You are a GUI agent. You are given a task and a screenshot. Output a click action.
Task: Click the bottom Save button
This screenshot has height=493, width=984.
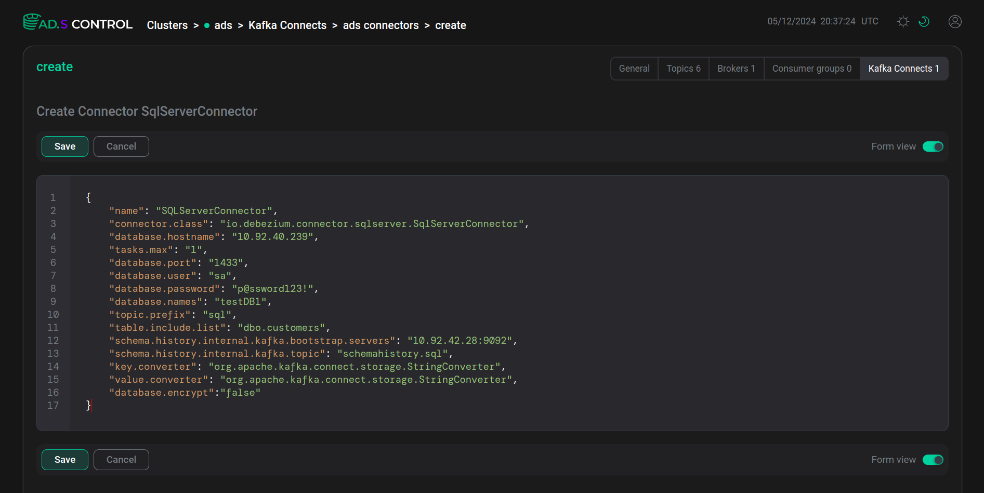[65, 460]
